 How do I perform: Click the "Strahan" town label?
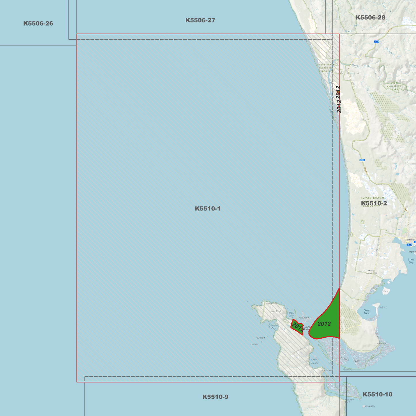point(411,240)
